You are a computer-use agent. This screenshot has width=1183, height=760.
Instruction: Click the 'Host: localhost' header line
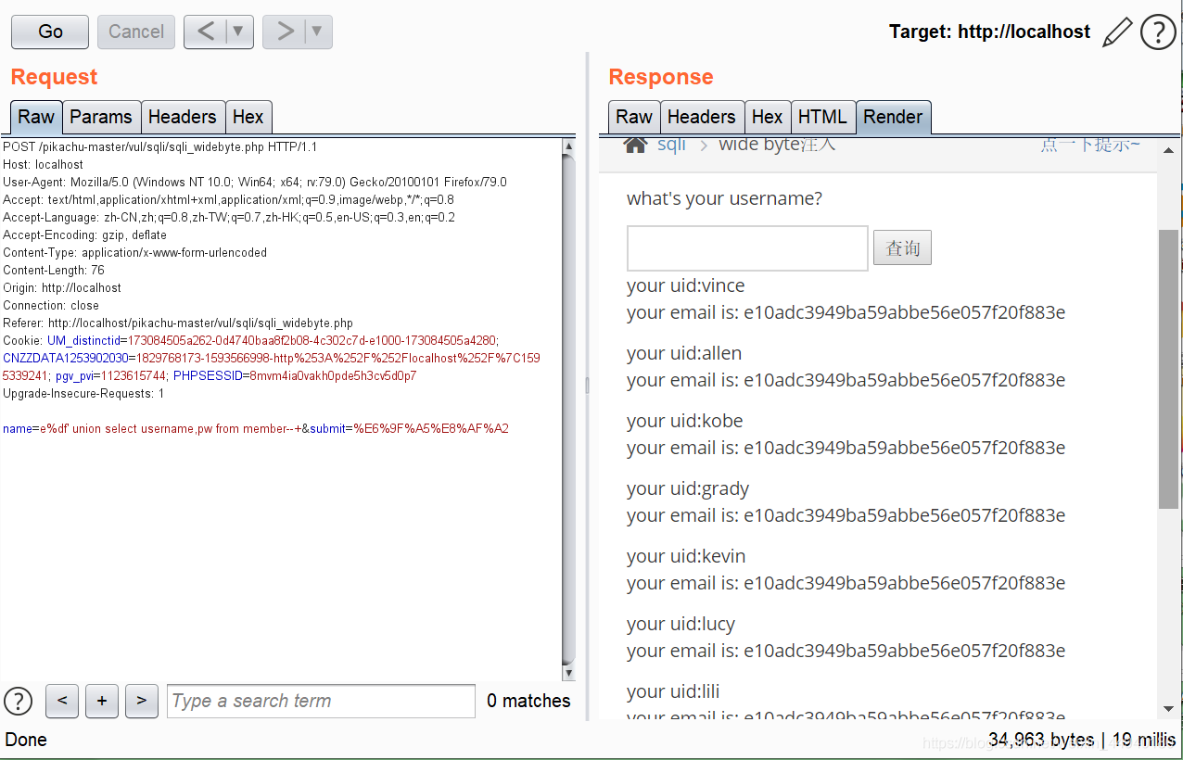43,164
